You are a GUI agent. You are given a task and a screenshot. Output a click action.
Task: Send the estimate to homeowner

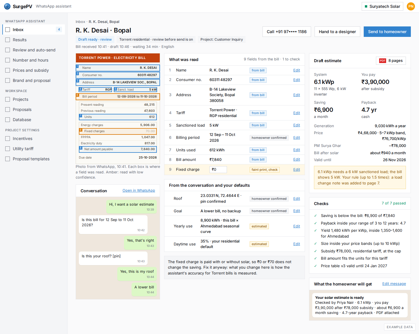pyautogui.click(x=387, y=32)
